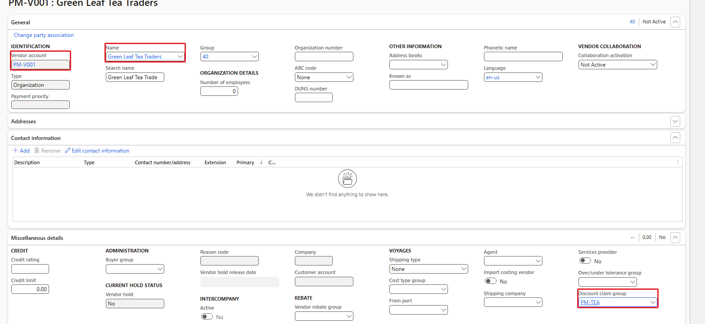
Task: Click the Search name field
Action: [135, 77]
